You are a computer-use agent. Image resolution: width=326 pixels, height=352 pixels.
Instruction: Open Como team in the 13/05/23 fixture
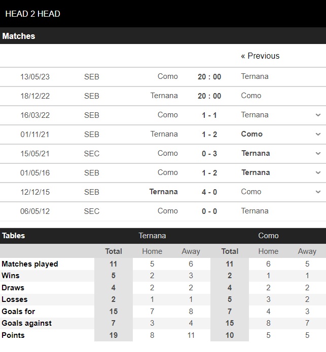(168, 76)
